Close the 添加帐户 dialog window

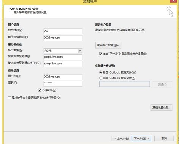pyautogui.click(x=173, y=1)
